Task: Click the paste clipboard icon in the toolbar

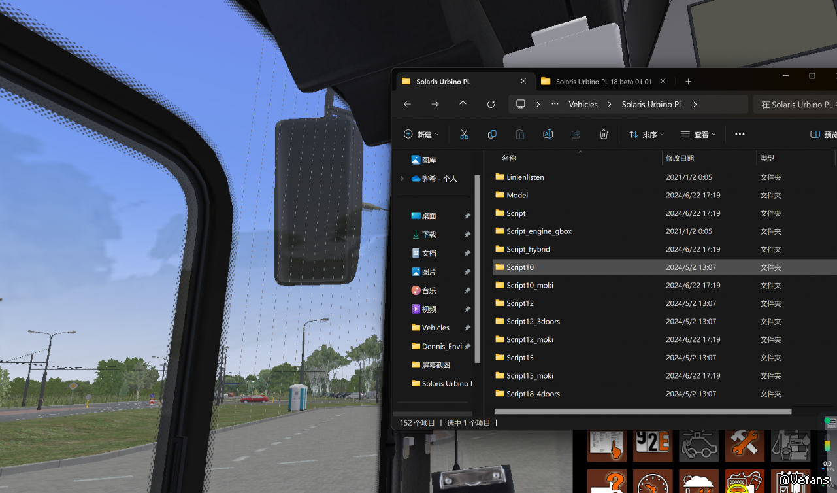Action: click(x=520, y=134)
